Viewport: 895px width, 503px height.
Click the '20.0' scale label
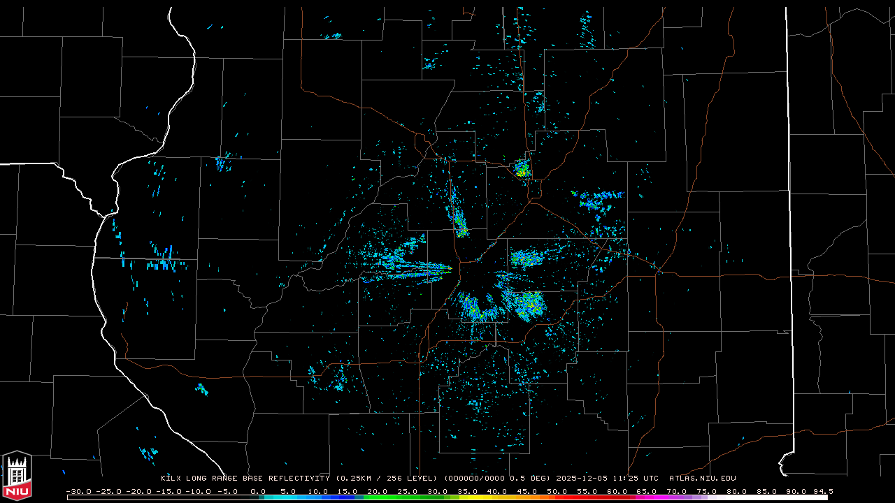pos(378,491)
